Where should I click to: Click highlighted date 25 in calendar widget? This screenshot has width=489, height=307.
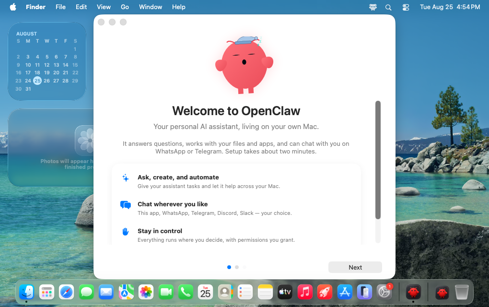(x=37, y=81)
